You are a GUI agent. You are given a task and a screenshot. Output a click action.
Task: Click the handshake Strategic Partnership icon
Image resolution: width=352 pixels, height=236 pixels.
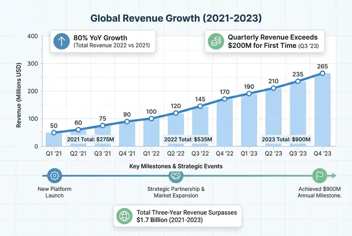(176, 175)
